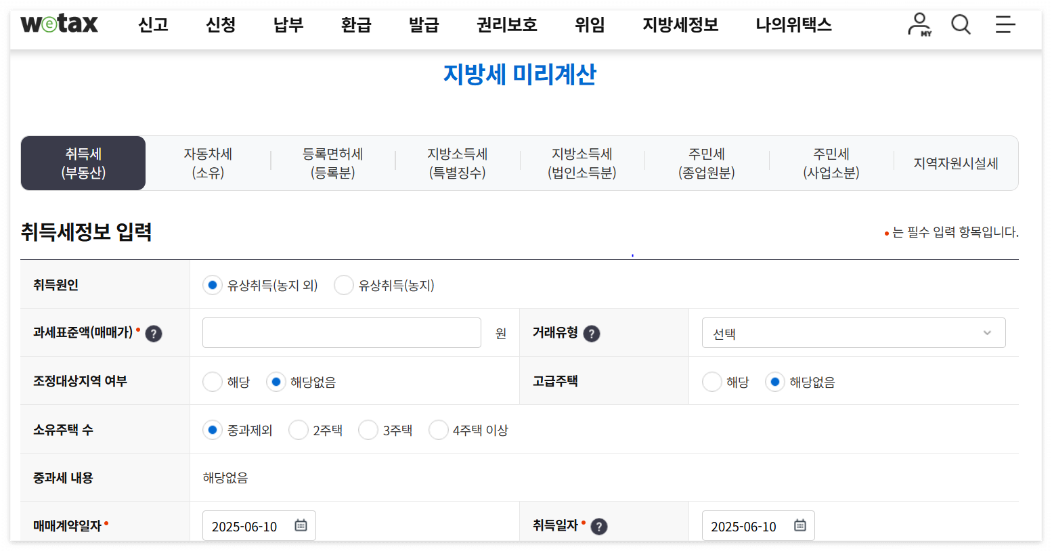Open the 납부 menu

coord(288,25)
